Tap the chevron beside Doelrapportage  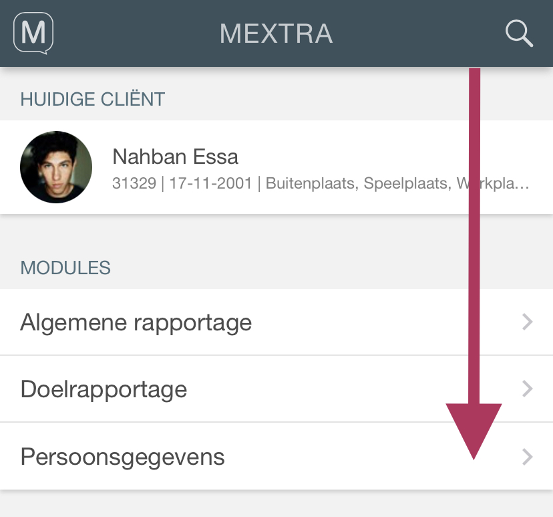tap(527, 389)
